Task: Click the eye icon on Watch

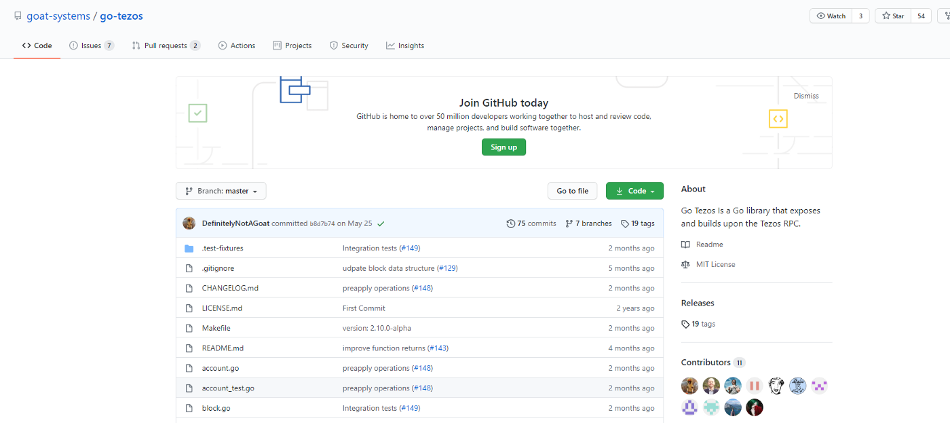Action: [820, 16]
